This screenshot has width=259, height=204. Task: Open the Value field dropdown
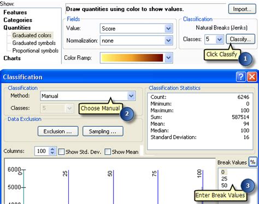pos(169,28)
